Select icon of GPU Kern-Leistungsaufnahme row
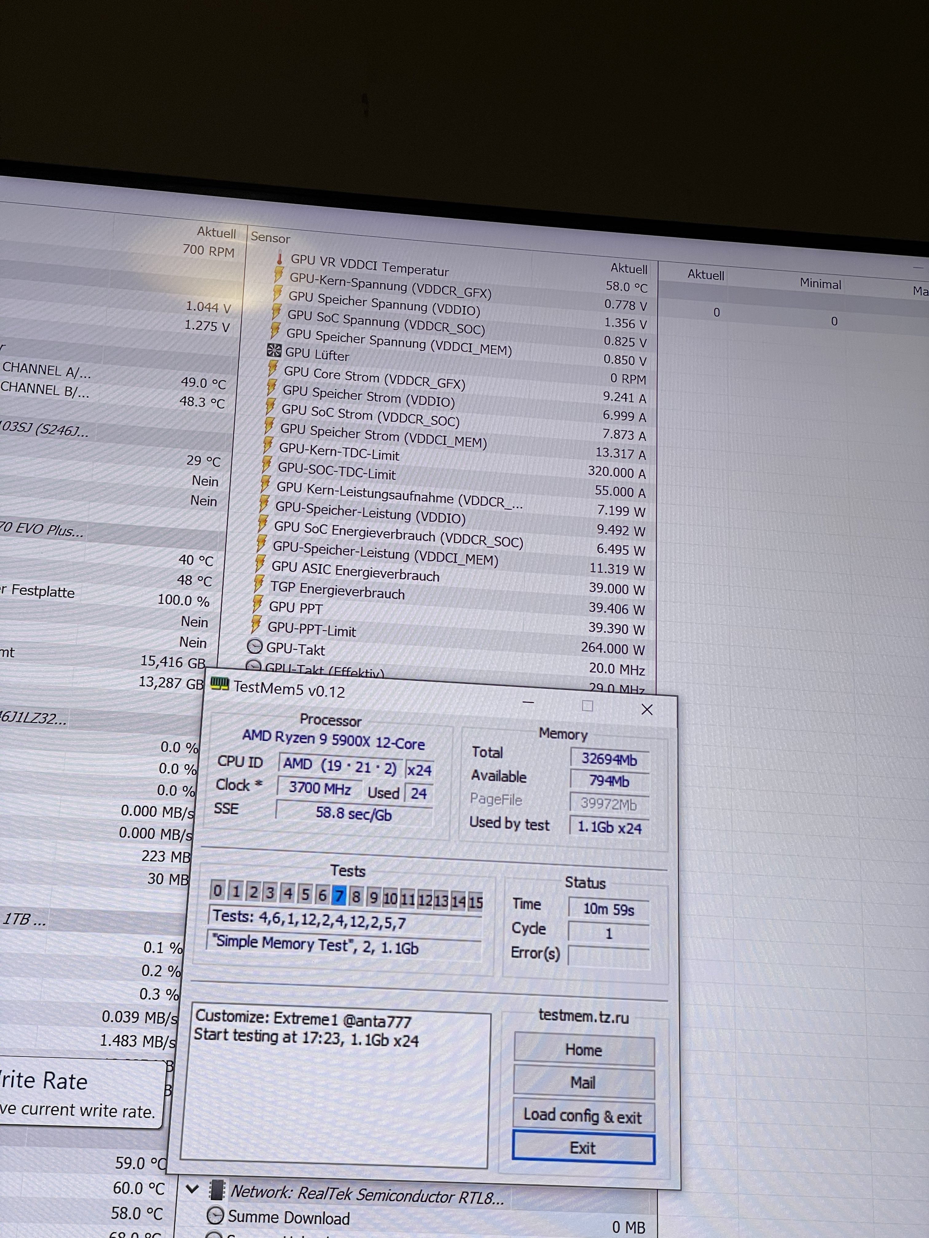Screen dimensions: 929x1238 [x=265, y=485]
